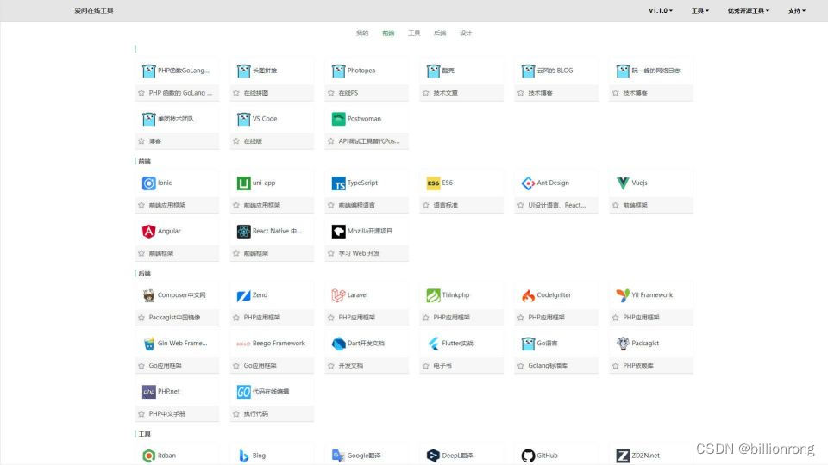This screenshot has width=828, height=465.
Task: Click the CodeIgniter flame icon
Action: click(528, 295)
